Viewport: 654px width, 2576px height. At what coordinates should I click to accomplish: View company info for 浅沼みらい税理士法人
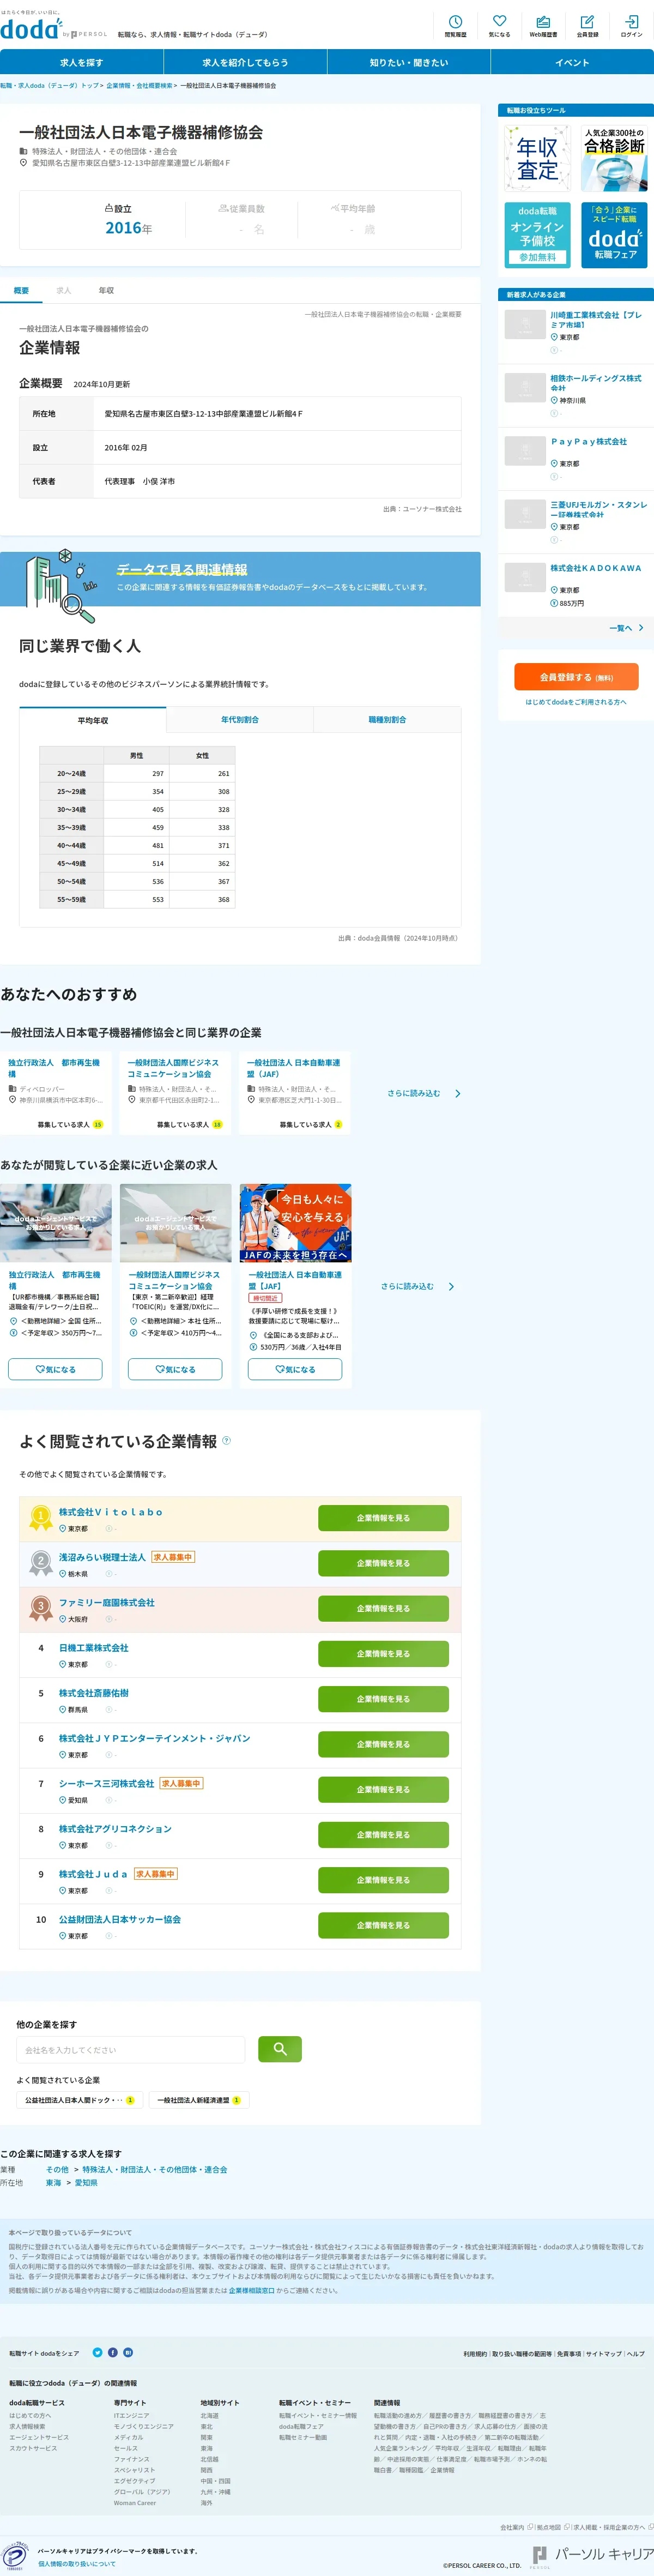click(383, 1563)
